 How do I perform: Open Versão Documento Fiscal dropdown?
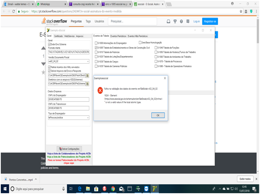click(x=88, y=61)
